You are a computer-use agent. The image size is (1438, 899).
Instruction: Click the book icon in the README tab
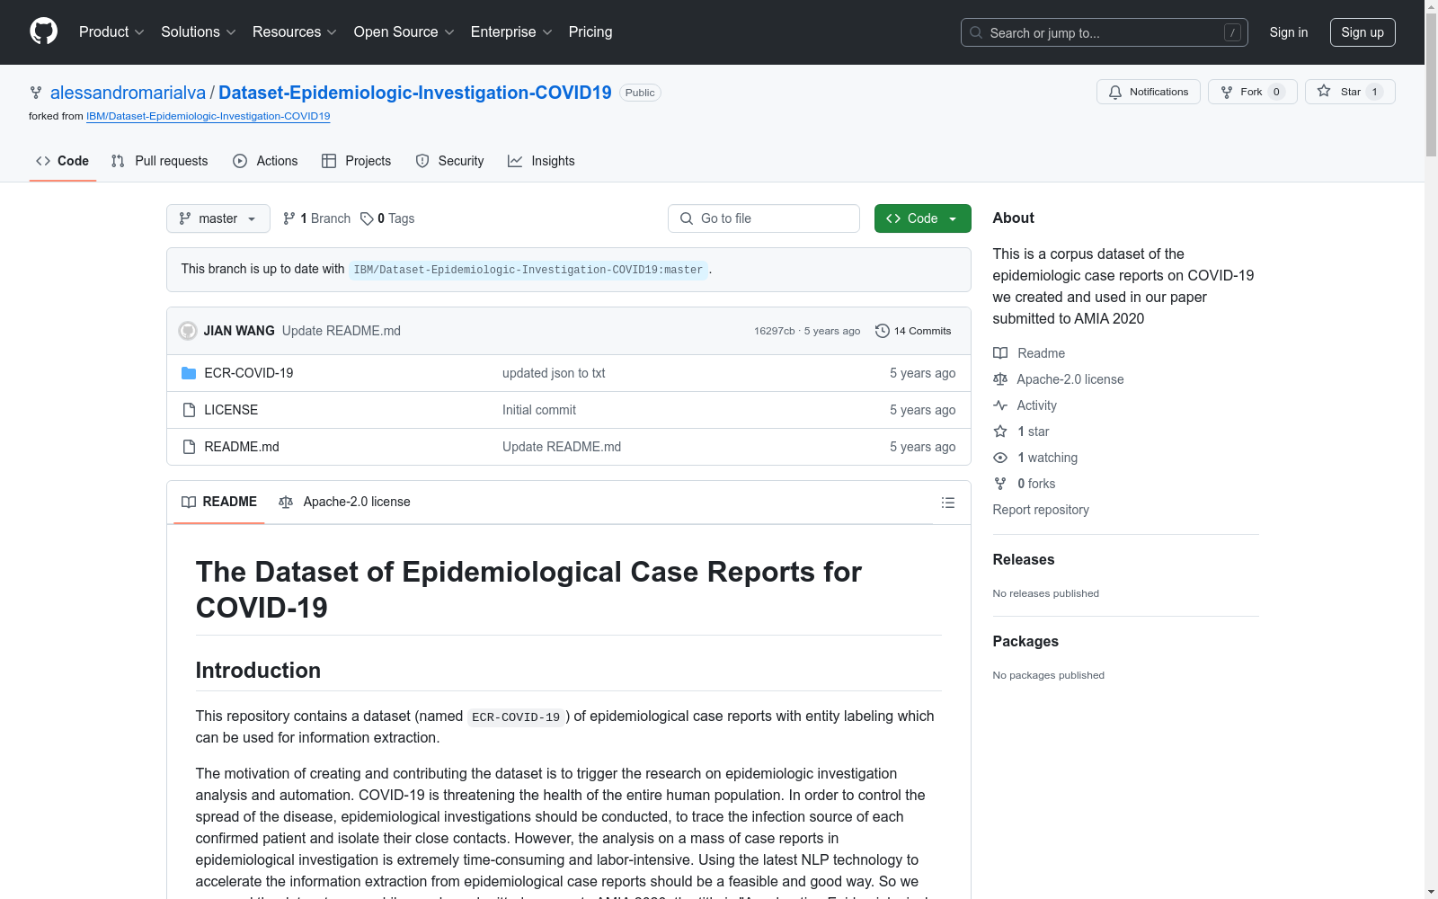tap(189, 503)
